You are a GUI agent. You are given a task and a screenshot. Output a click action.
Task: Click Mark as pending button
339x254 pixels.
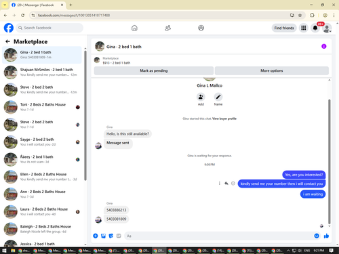pos(154,70)
